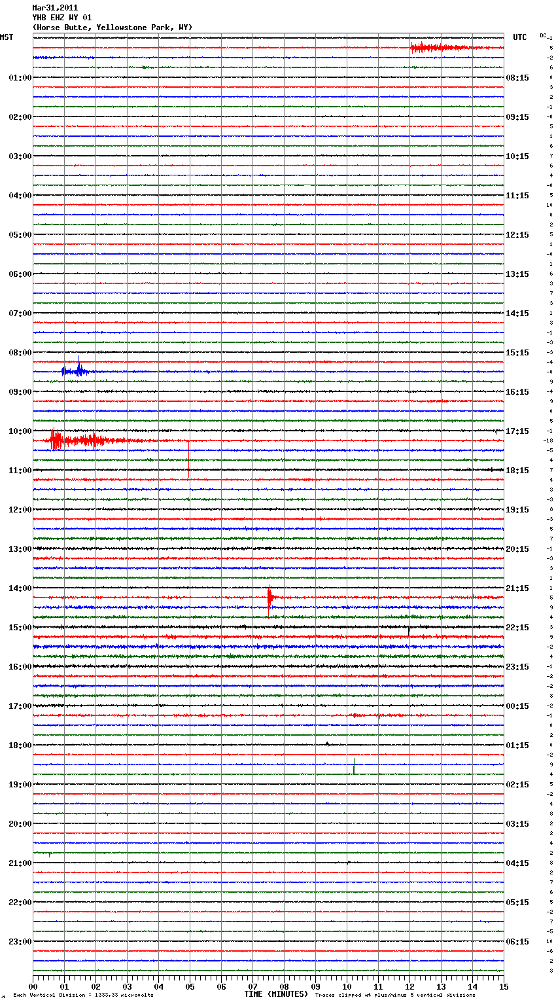
Task: Click the 22:15 UTC time label
Action: tap(517, 628)
